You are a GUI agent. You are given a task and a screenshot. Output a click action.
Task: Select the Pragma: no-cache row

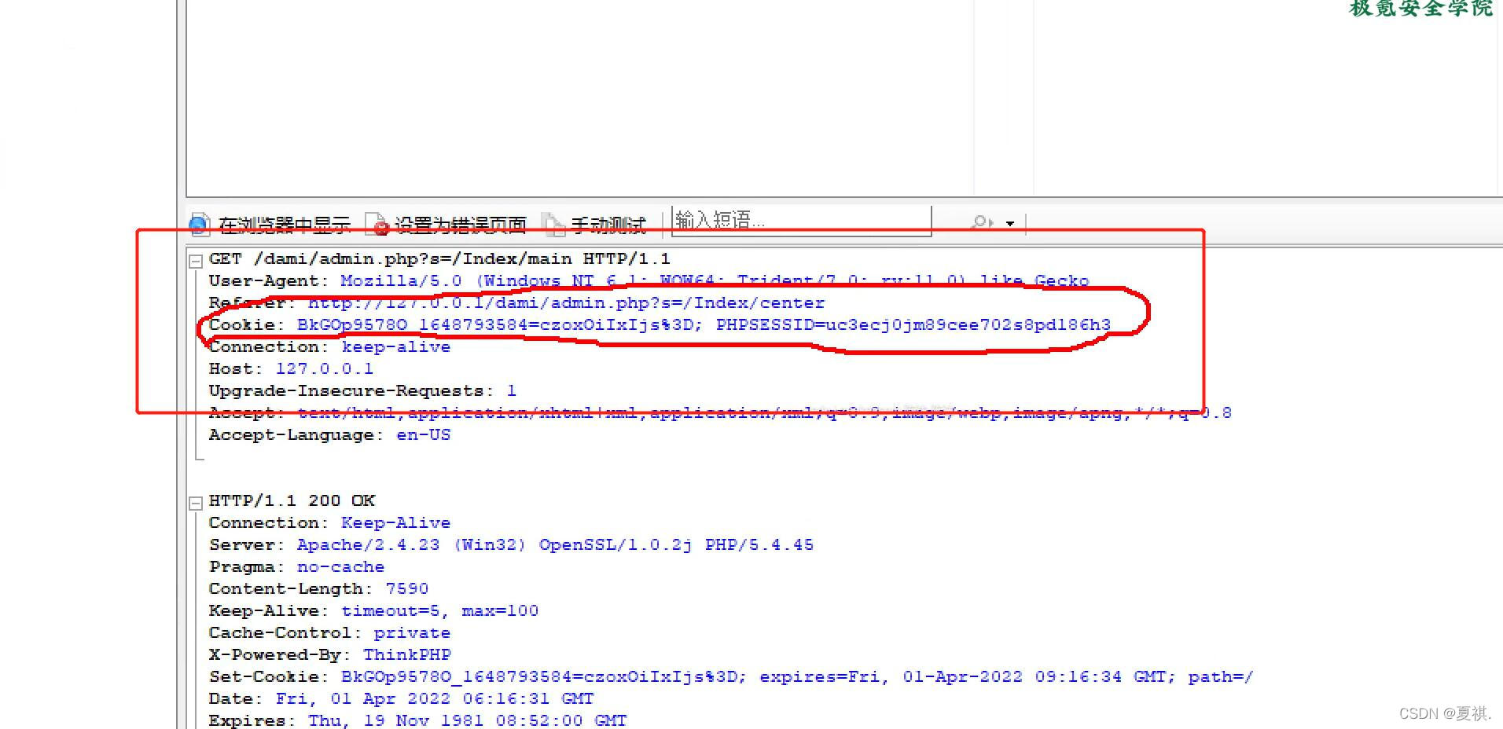(x=296, y=567)
